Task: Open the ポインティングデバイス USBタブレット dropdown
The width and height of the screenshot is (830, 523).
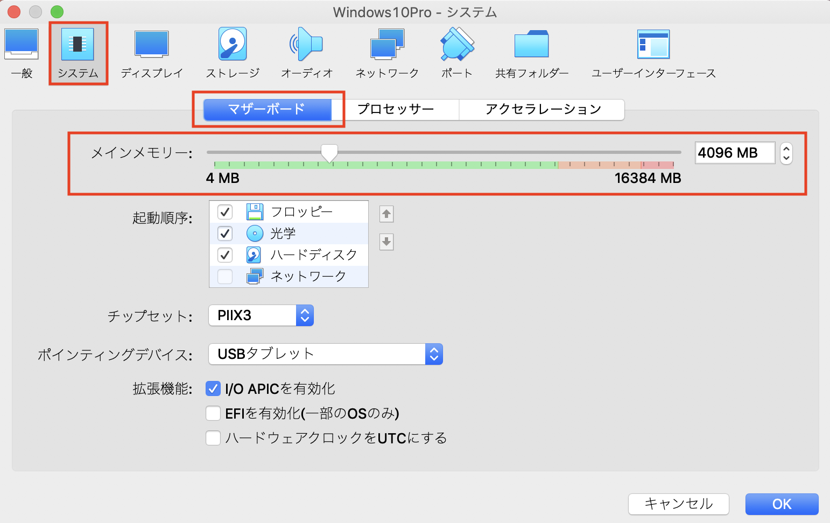Action: click(326, 354)
